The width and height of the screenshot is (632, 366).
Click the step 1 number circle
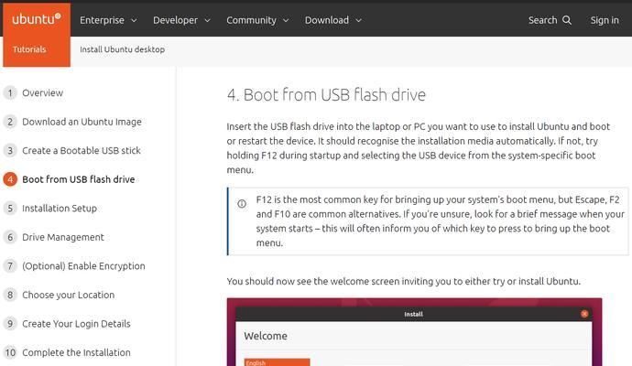(x=10, y=93)
